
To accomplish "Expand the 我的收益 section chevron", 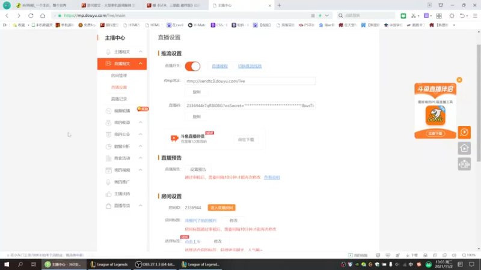I will tap(141, 122).
